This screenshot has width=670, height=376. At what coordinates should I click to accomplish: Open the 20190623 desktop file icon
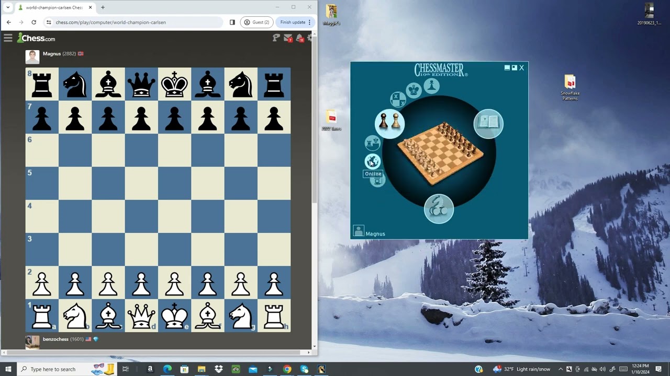click(x=649, y=15)
